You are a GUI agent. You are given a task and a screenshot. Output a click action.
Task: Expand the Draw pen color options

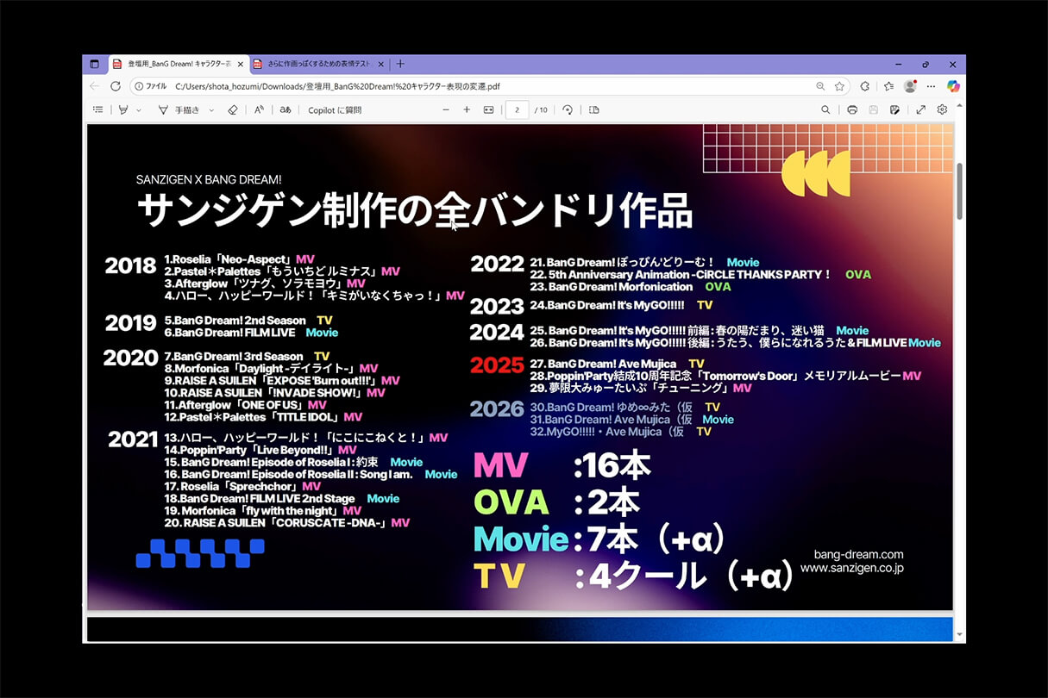[138, 109]
